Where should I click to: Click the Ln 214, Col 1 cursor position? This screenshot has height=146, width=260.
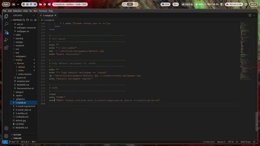tap(209, 142)
